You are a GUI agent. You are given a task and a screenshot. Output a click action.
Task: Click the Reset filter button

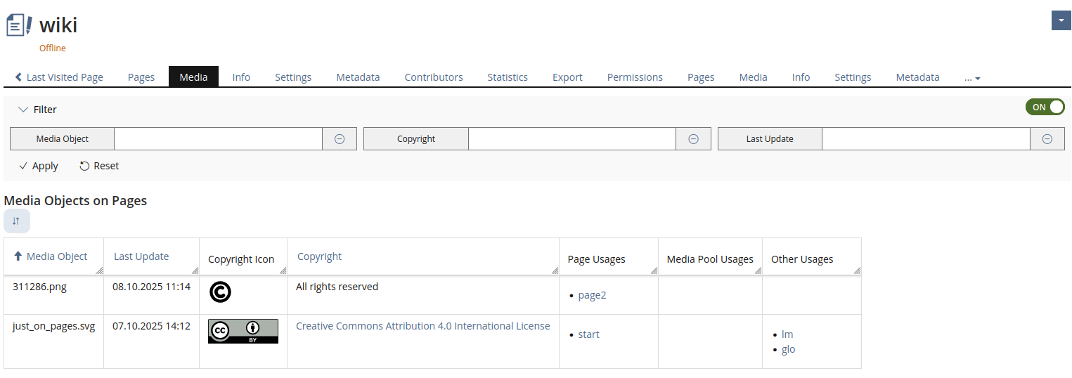pos(99,166)
